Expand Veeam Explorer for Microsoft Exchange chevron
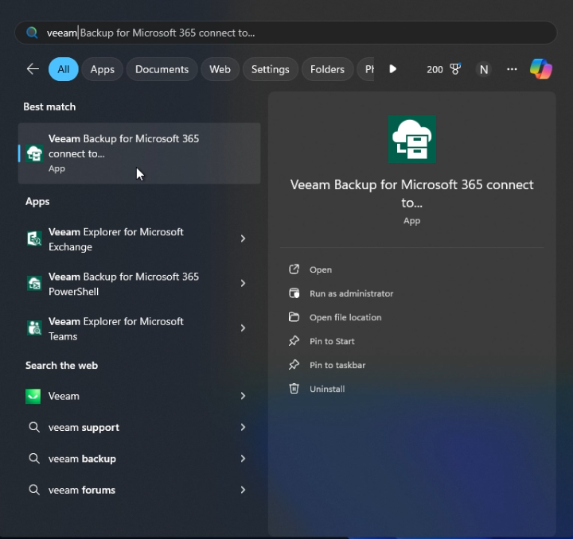 [x=243, y=238]
